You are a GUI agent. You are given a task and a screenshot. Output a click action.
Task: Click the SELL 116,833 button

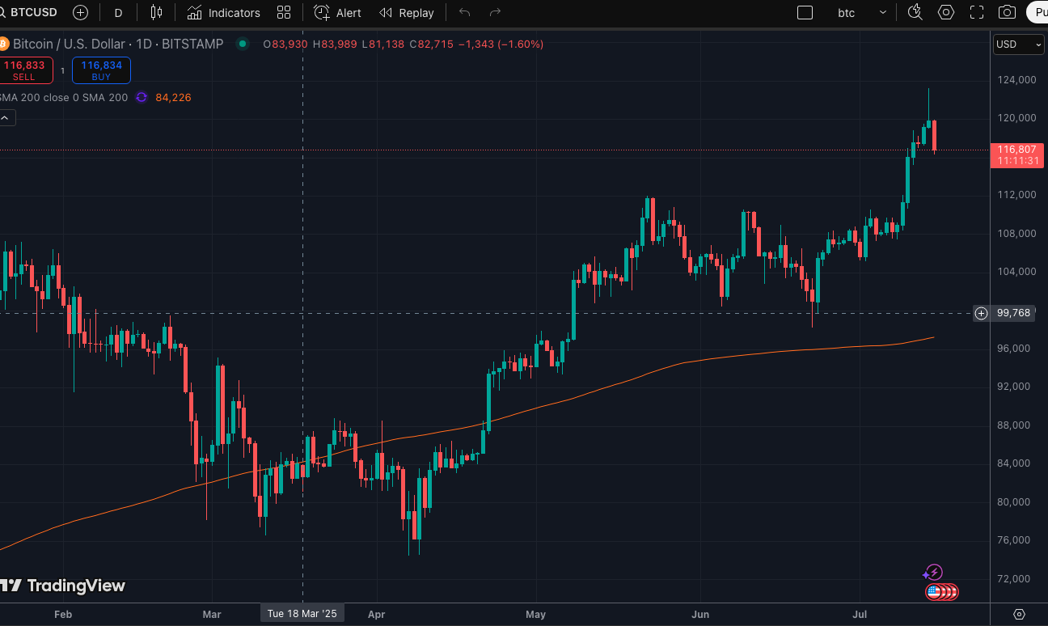click(24, 70)
